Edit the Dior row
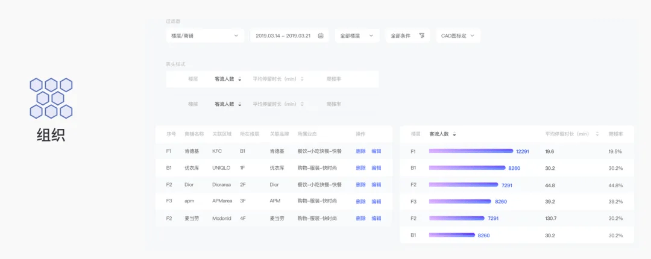Image resolution: width=651 pixels, height=259 pixels. point(376,185)
